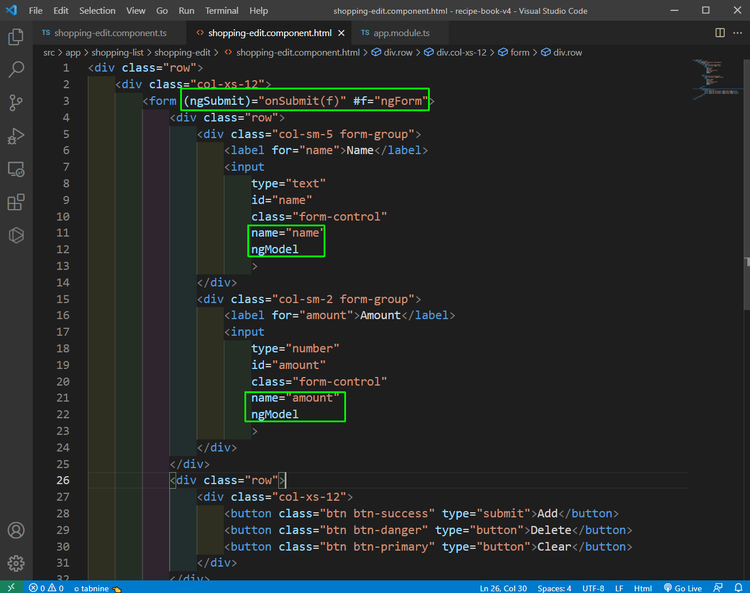Open Run and Debug view
Image resolution: width=750 pixels, height=593 pixels.
[x=16, y=136]
